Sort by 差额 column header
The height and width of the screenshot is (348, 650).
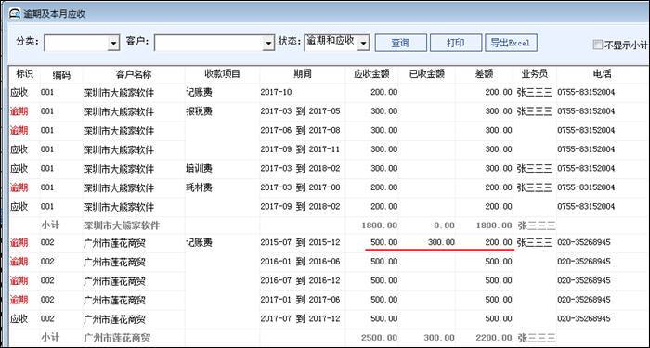484,74
